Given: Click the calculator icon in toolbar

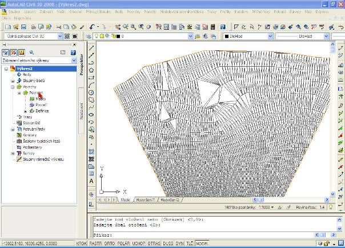Looking at the screenshot, I should coord(212,27).
